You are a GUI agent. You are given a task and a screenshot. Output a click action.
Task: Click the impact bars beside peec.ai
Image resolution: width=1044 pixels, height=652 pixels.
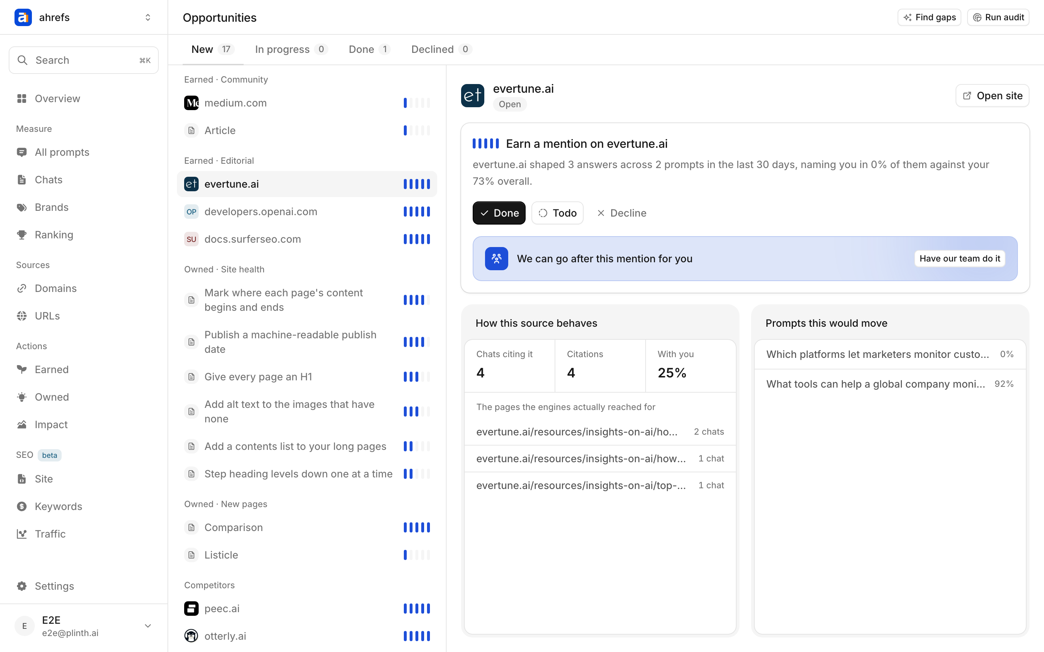(417, 609)
